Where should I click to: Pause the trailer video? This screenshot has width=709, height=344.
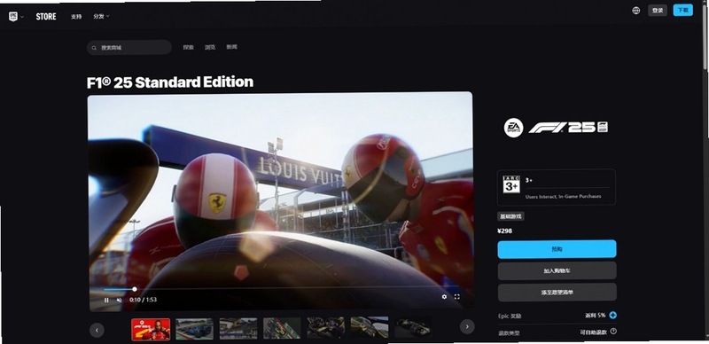pos(106,300)
